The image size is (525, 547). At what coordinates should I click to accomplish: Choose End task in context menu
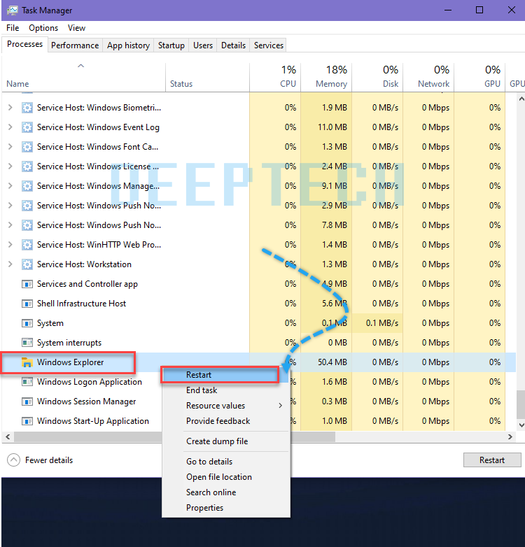pos(226,390)
